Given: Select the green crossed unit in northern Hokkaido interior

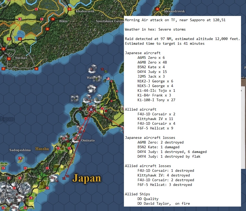Looking at the screenshot, I should coord(110,91).
